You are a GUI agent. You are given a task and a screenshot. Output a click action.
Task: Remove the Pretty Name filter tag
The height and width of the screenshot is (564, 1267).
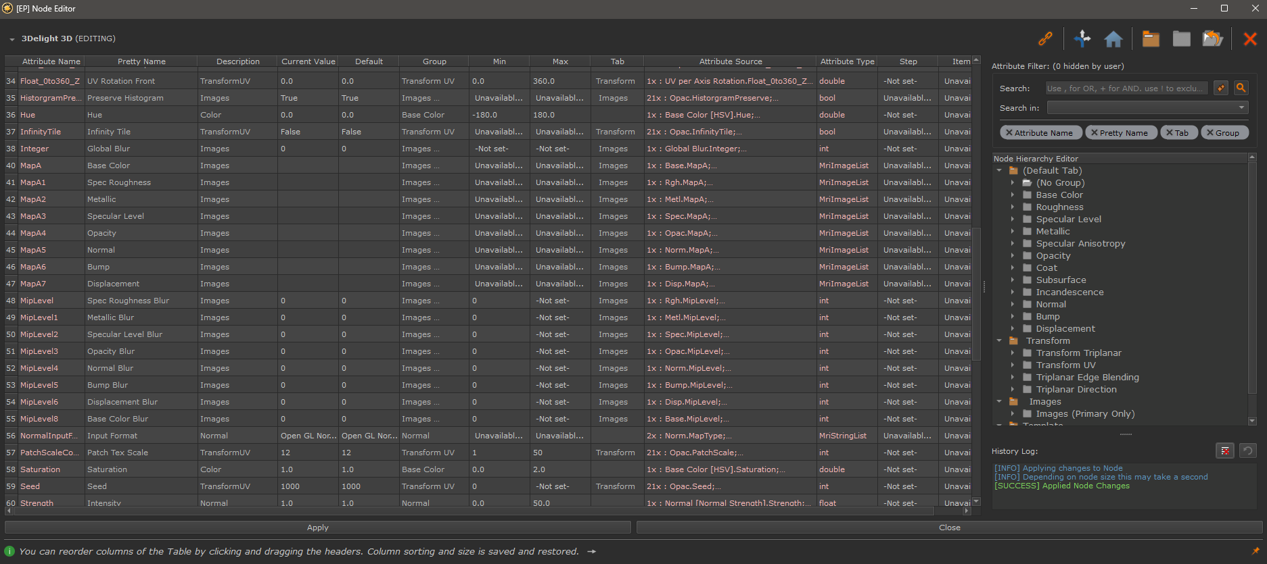pyautogui.click(x=1094, y=133)
